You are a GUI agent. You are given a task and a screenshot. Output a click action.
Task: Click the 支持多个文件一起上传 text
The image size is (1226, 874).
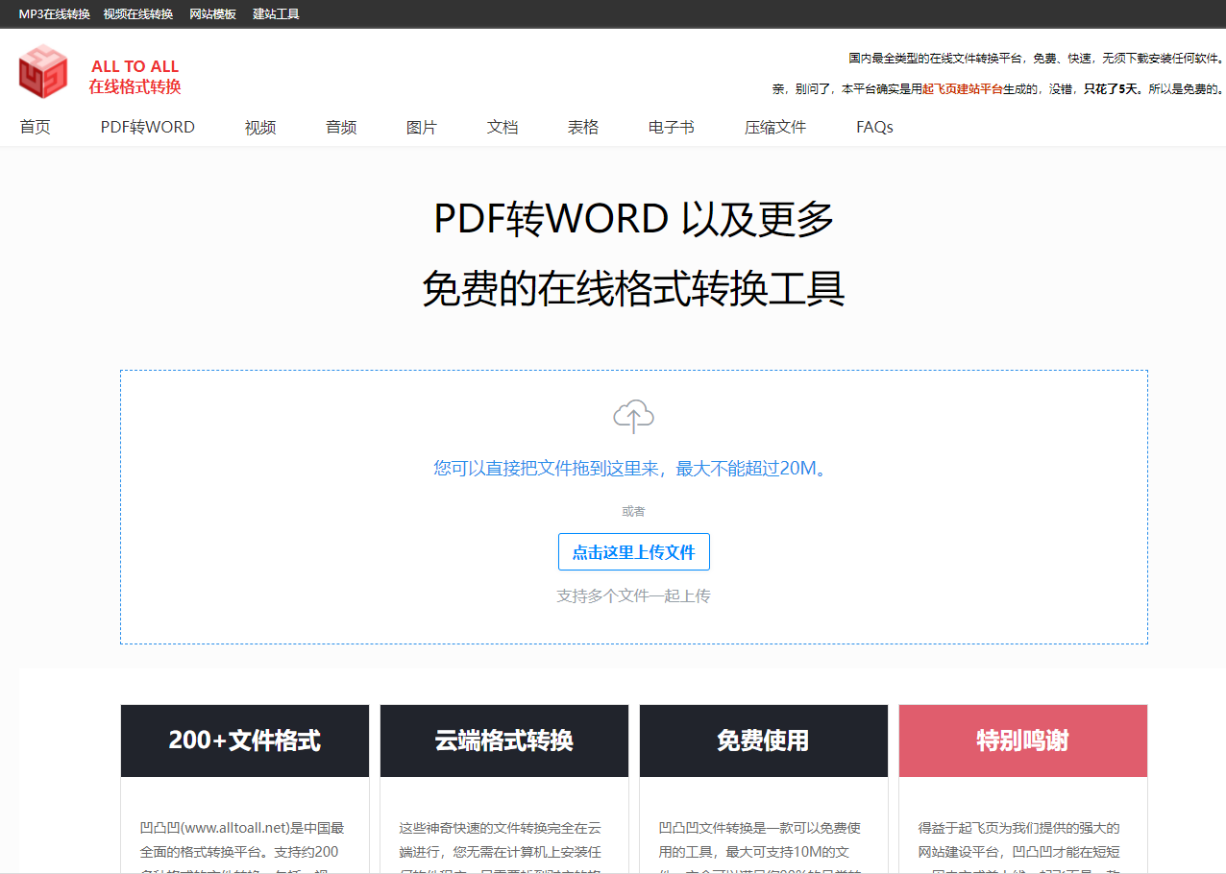[634, 595]
